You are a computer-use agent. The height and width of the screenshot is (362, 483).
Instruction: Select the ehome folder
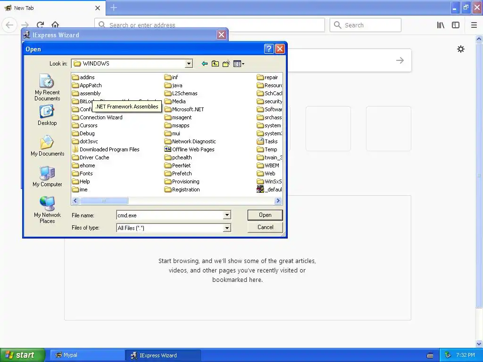tap(83, 165)
